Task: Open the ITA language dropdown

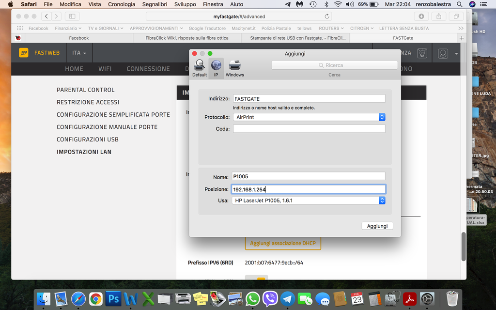Action: [79, 53]
